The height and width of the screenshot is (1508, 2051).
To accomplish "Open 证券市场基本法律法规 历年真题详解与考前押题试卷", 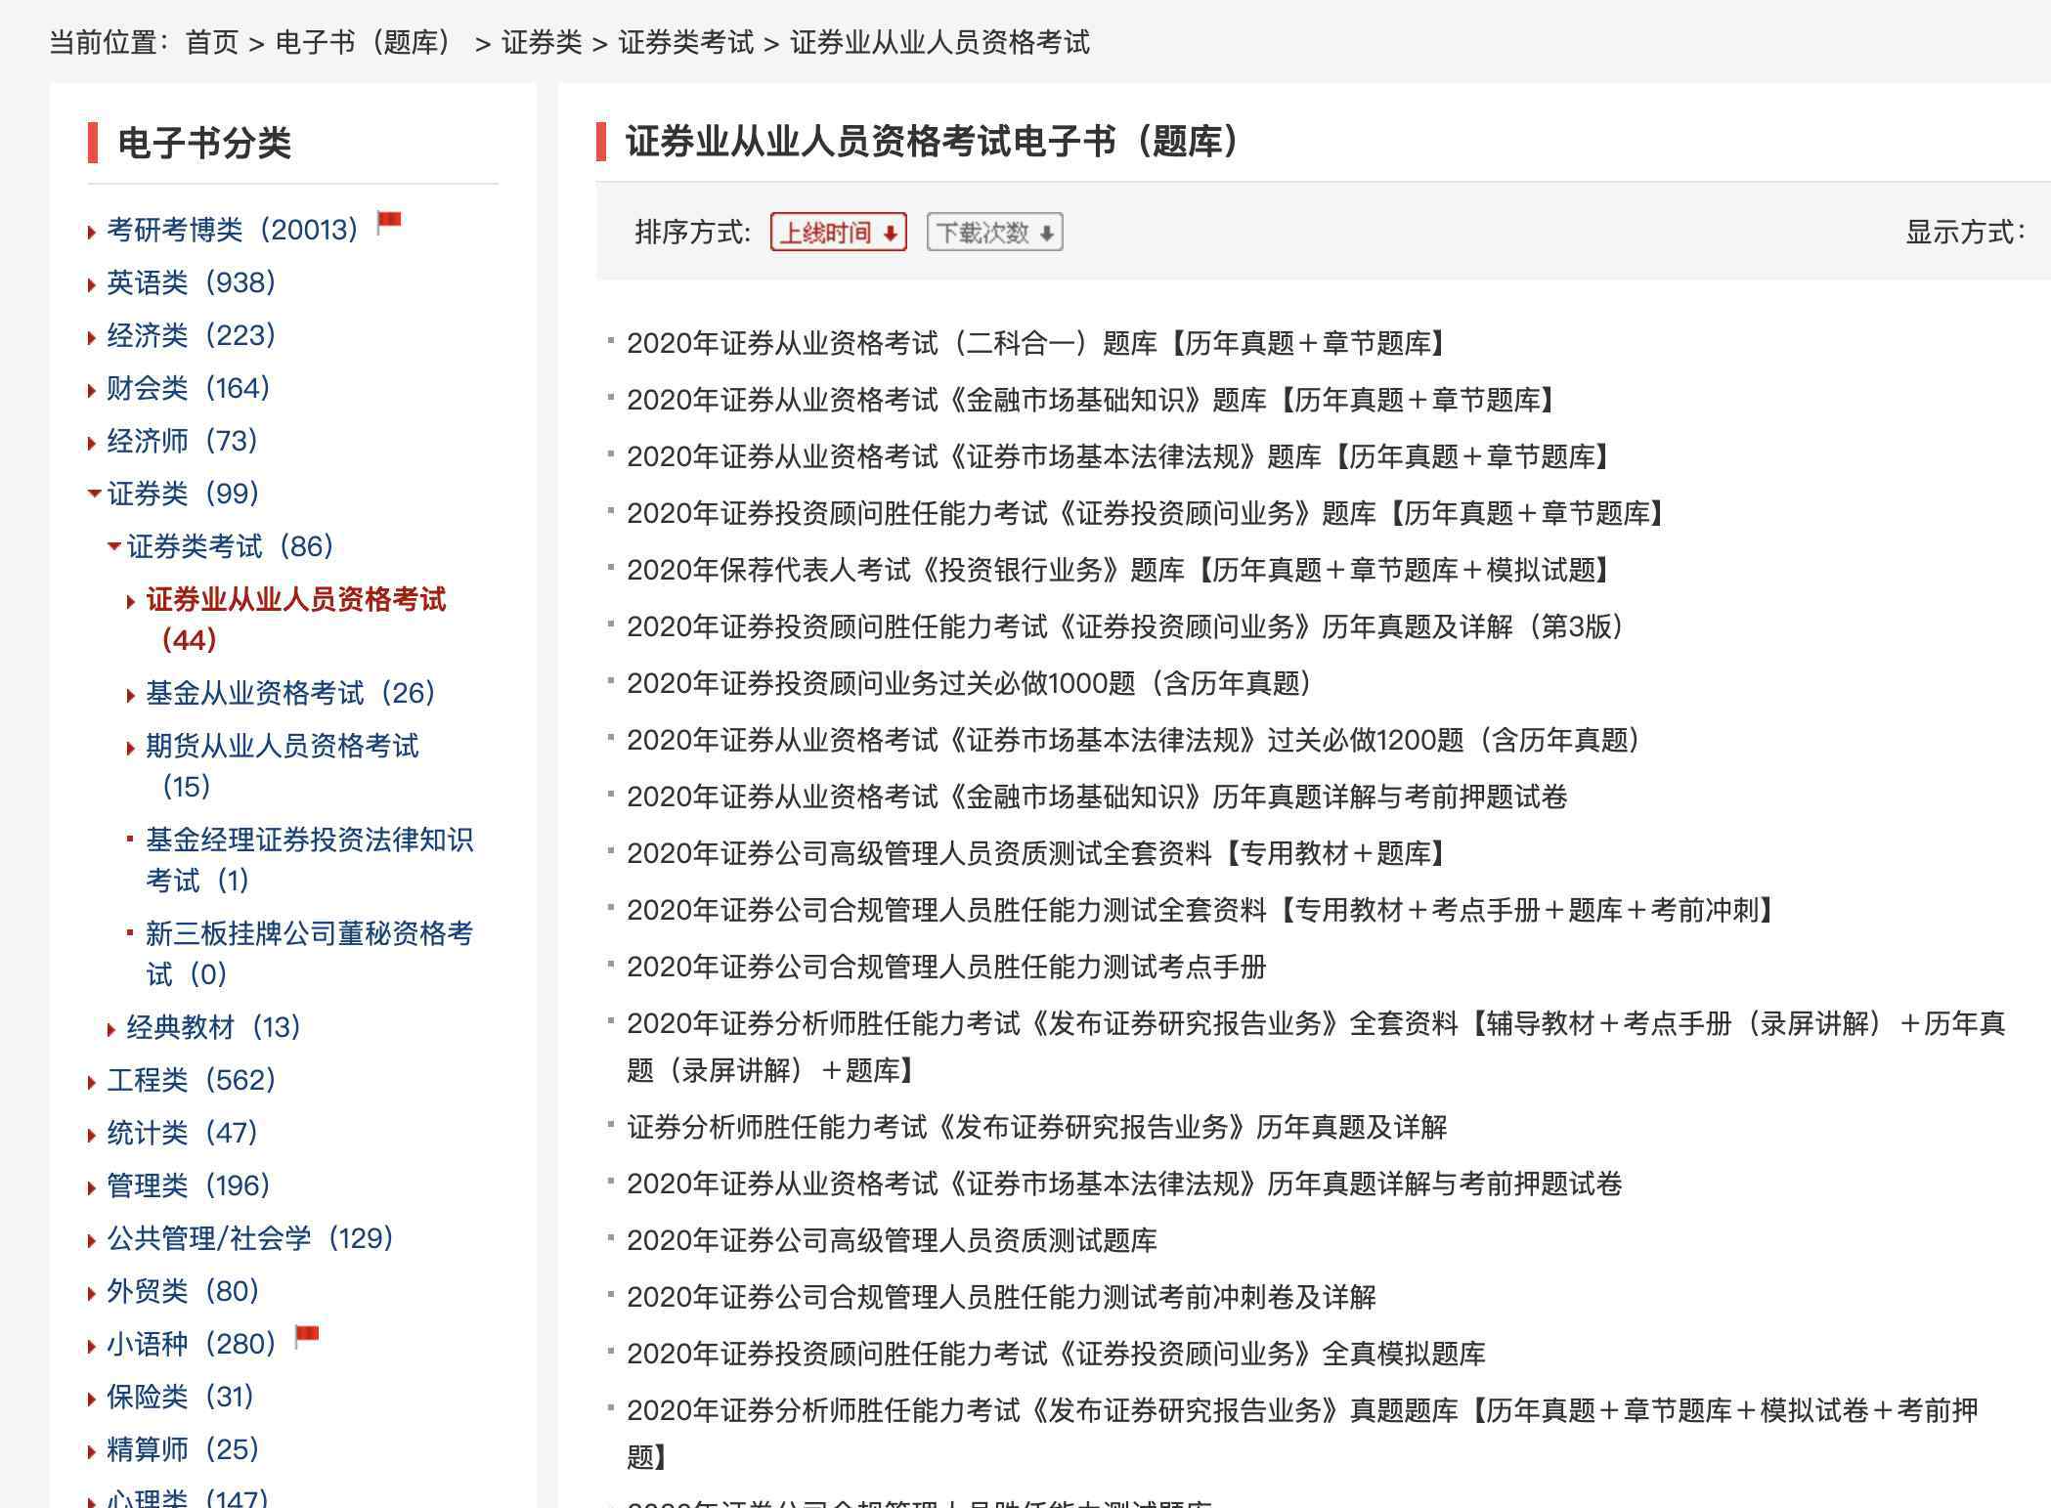I will coord(1124,1184).
